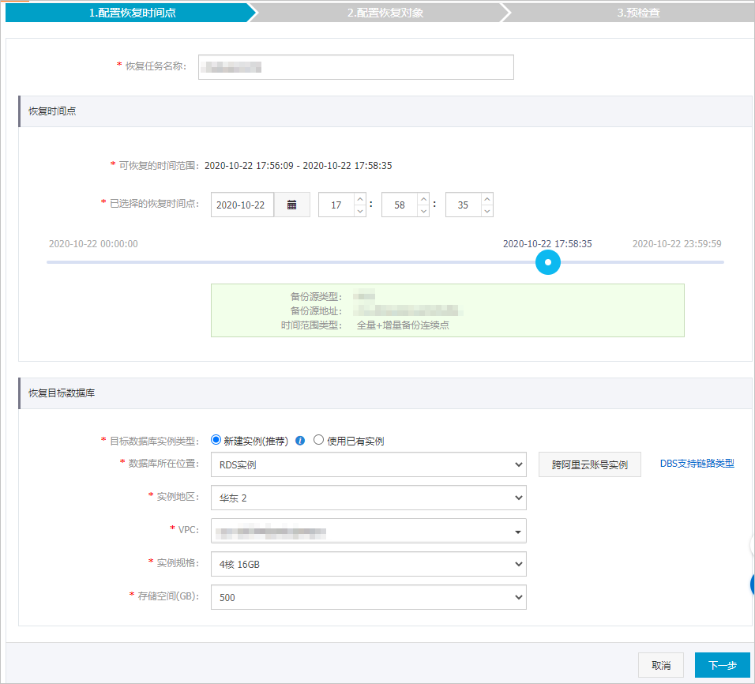Viewport: 755px width, 684px height.
Task: Click the recoverable range text 2020-10-22 17:56:09
Action: (249, 166)
